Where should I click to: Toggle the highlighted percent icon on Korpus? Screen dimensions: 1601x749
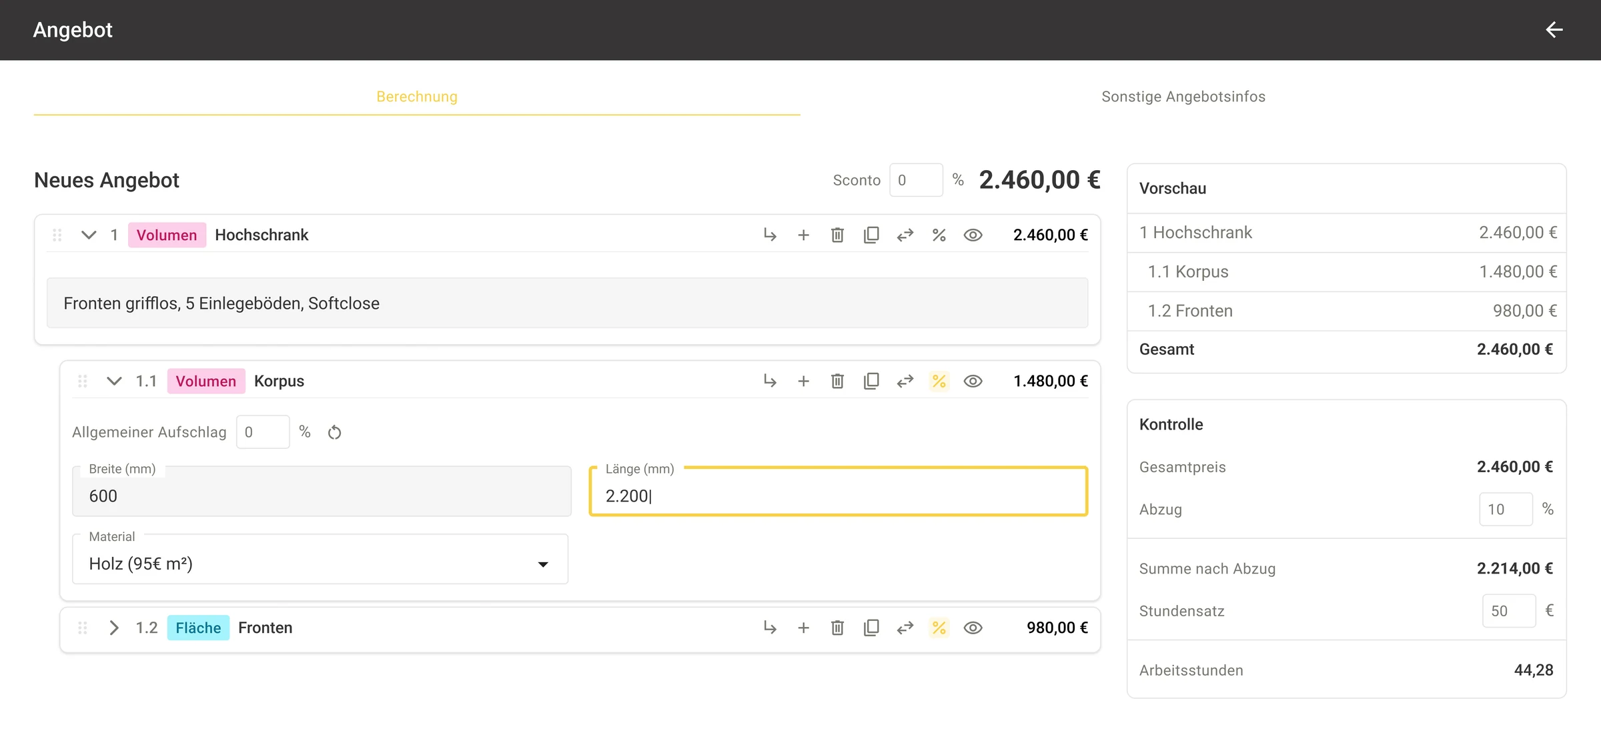939,381
